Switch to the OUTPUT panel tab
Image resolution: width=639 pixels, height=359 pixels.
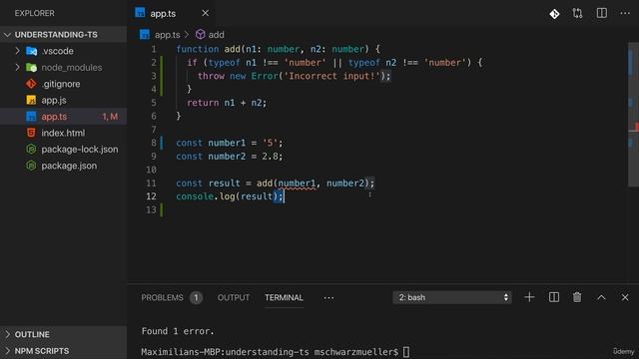pos(233,297)
